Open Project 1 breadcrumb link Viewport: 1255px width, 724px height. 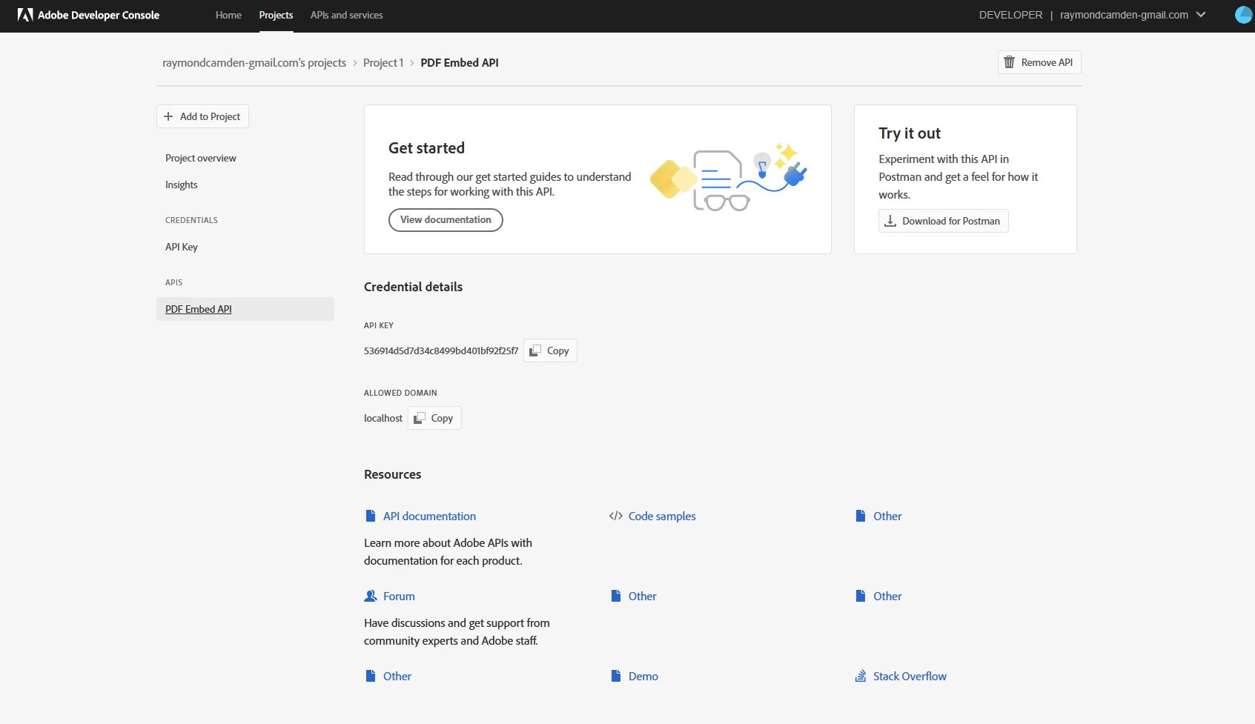coord(383,62)
